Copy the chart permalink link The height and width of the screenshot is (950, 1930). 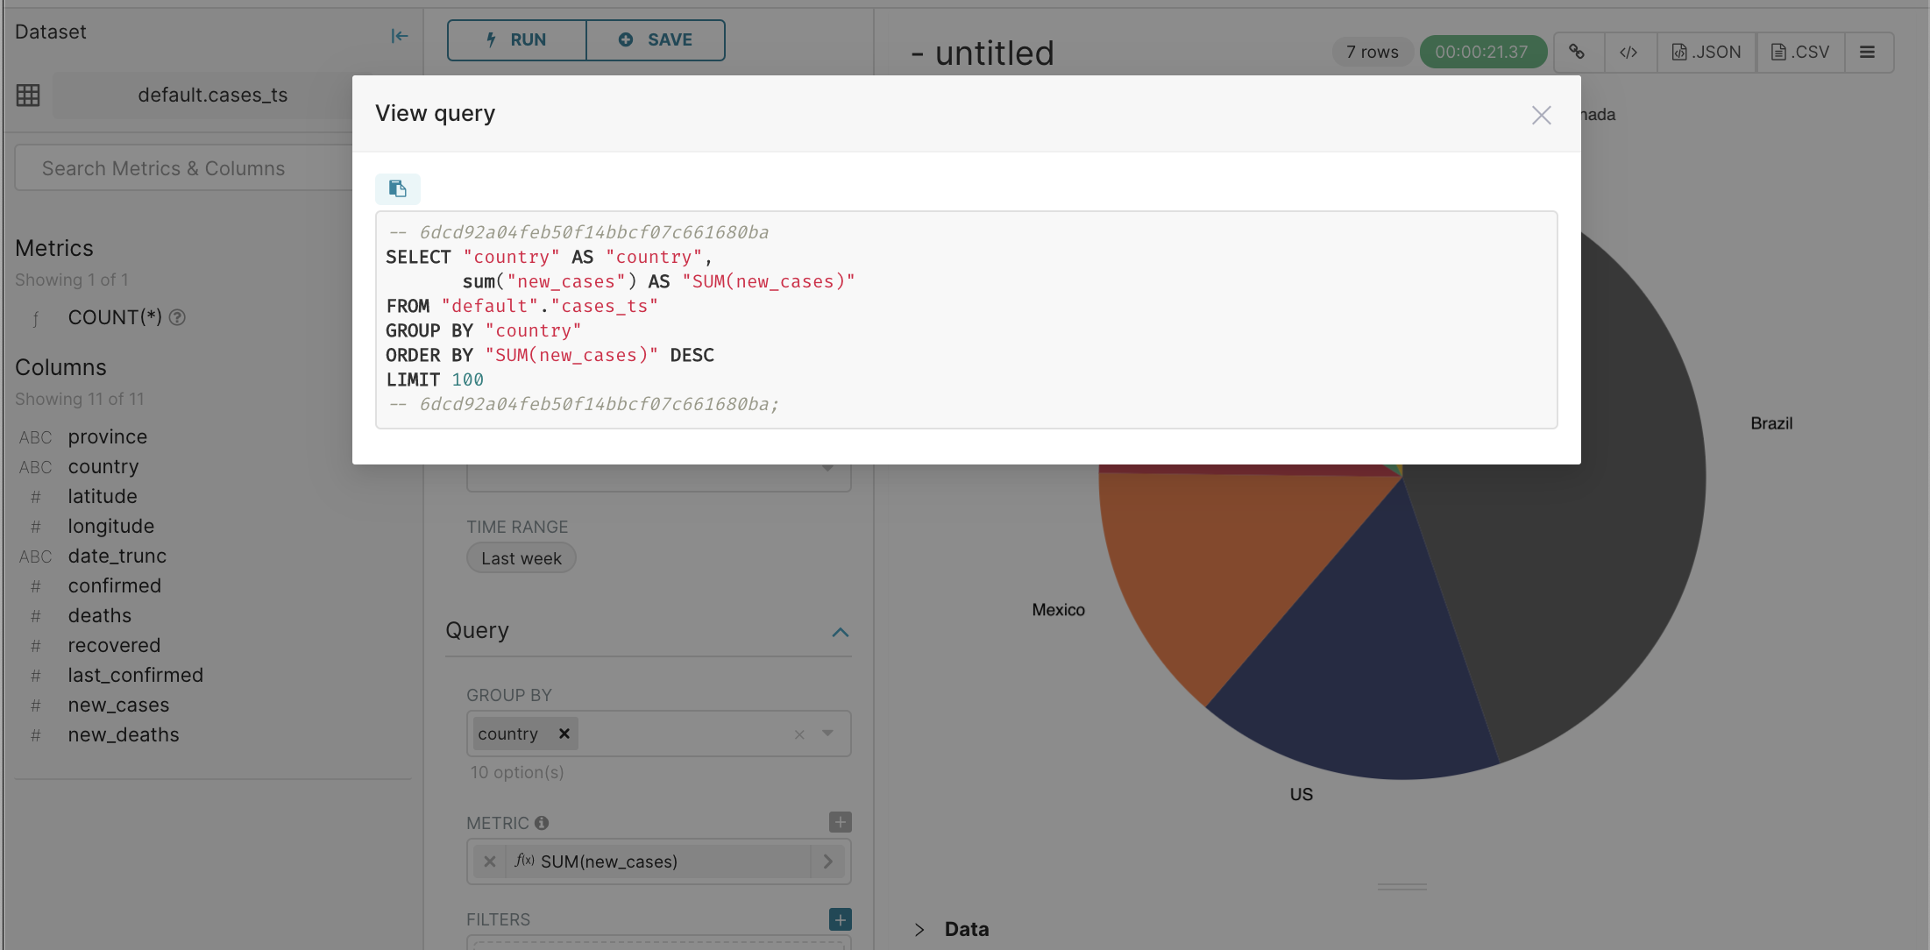coord(1577,52)
